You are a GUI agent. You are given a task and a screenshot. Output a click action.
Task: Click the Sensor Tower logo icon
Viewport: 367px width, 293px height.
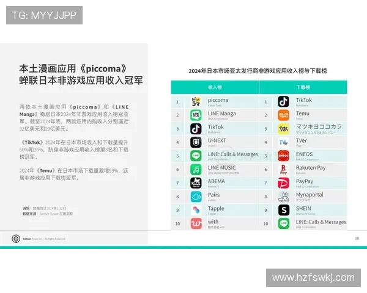click(x=16, y=239)
